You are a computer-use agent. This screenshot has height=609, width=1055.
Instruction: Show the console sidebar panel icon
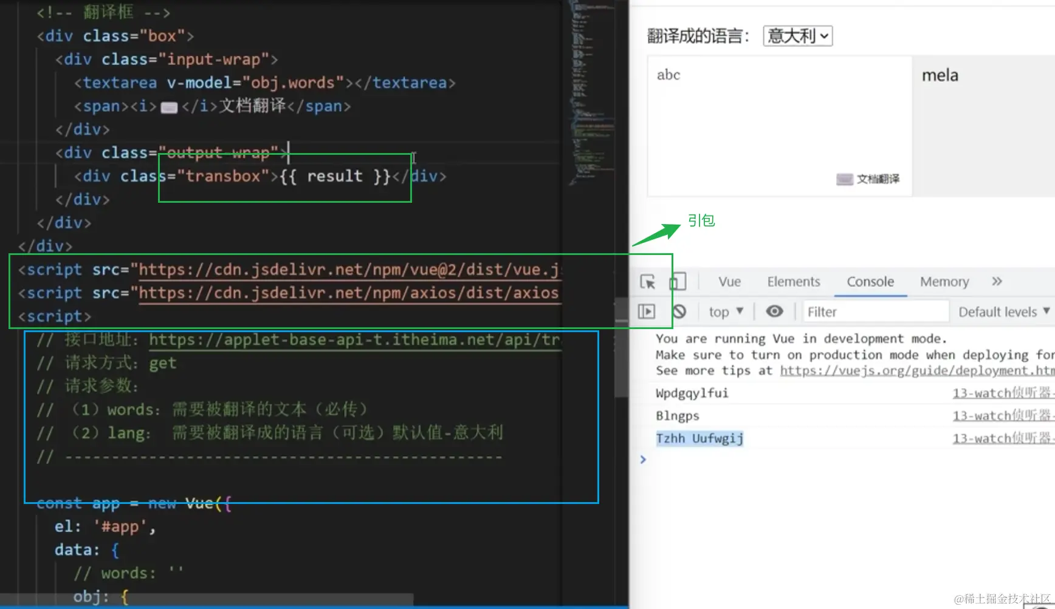click(646, 311)
